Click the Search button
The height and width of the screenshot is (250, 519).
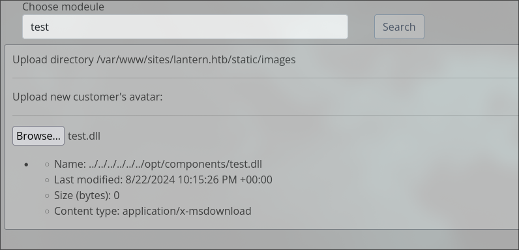pos(399,27)
